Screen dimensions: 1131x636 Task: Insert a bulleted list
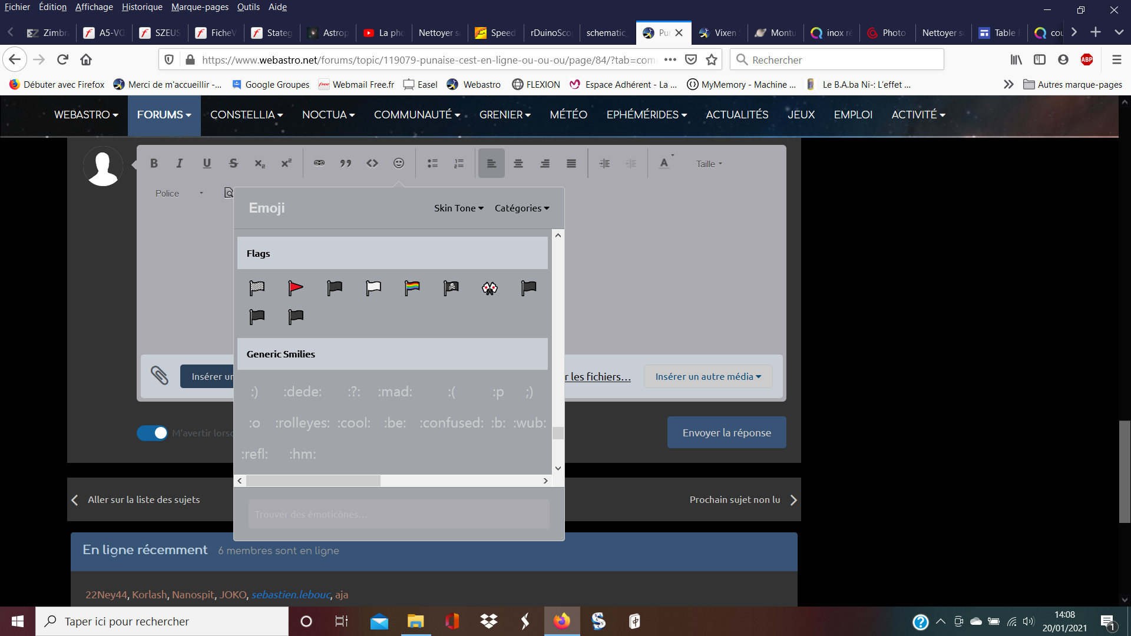pyautogui.click(x=432, y=164)
